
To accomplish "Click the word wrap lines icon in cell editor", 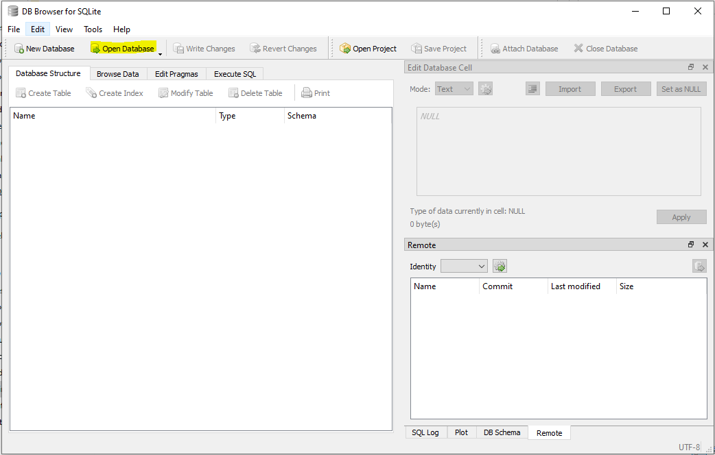I will click(x=532, y=89).
